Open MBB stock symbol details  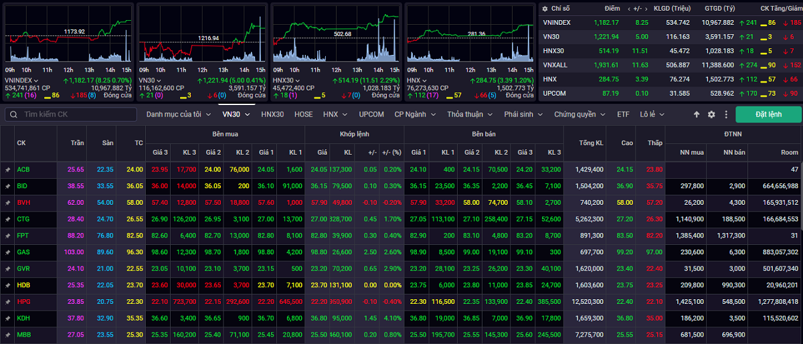tap(23, 335)
